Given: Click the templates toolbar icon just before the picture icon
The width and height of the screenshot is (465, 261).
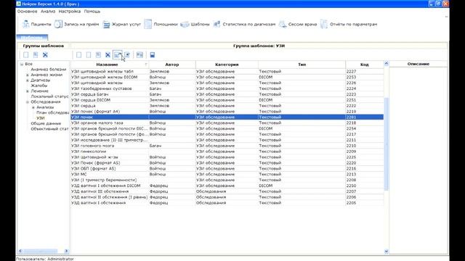Looking at the screenshot, I should pos(127,55).
